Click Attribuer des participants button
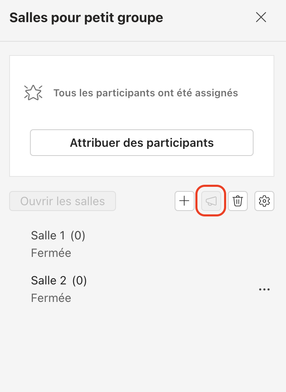This screenshot has width=286, height=392. click(x=141, y=143)
